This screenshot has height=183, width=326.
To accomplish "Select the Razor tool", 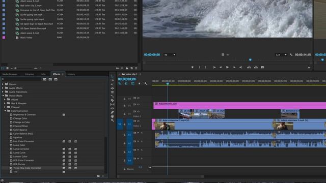I will click(112, 100).
